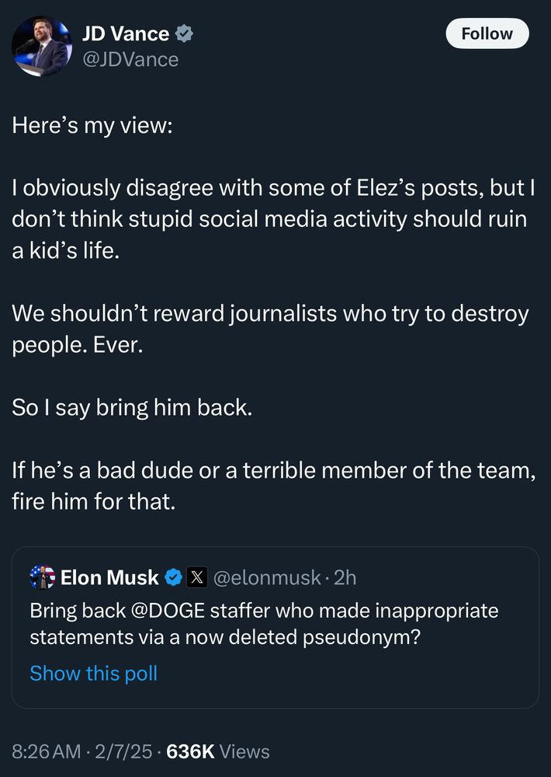
Task: Open the Elon Musk name in quote
Action: (109, 577)
